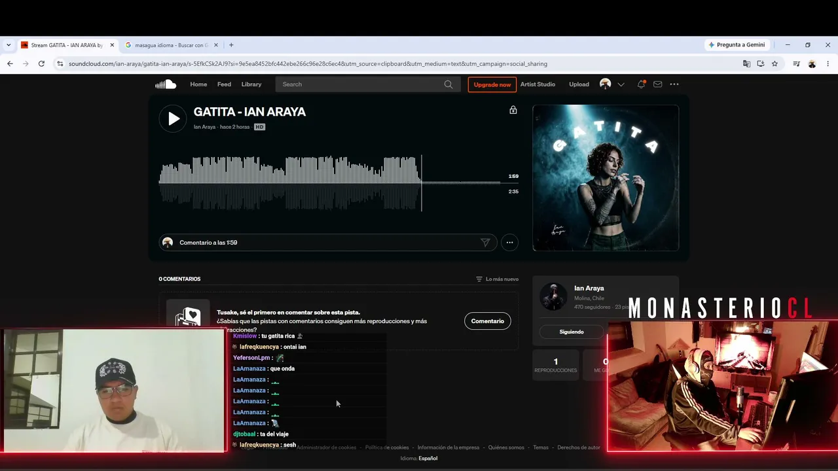
Task: Bookmark this page with the star
Action: [x=774, y=63]
